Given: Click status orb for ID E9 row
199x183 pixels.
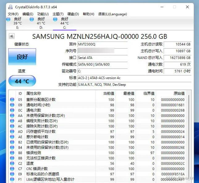Looking at the screenshot, I should [12, 174].
